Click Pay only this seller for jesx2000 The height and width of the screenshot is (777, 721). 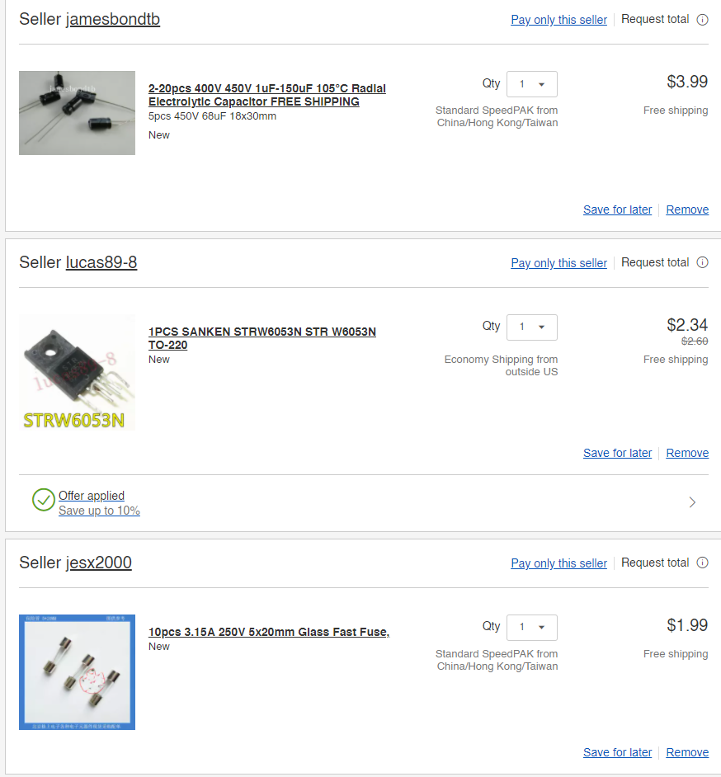pyautogui.click(x=558, y=563)
